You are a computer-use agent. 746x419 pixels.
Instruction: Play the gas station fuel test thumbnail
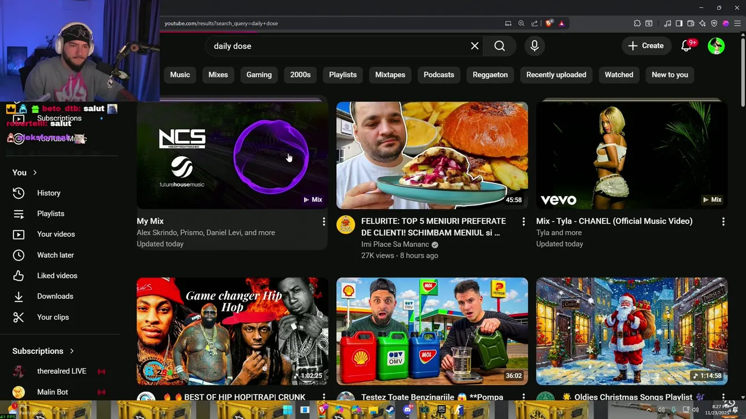pos(432,331)
